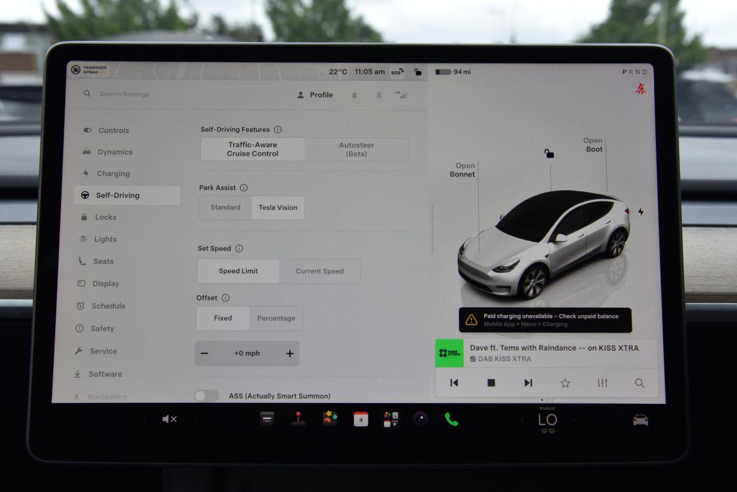Lower volume with arrow left of speaker

145,419
